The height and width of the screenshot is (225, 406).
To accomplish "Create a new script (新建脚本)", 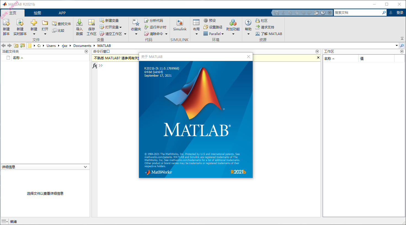I will pos(6,27).
